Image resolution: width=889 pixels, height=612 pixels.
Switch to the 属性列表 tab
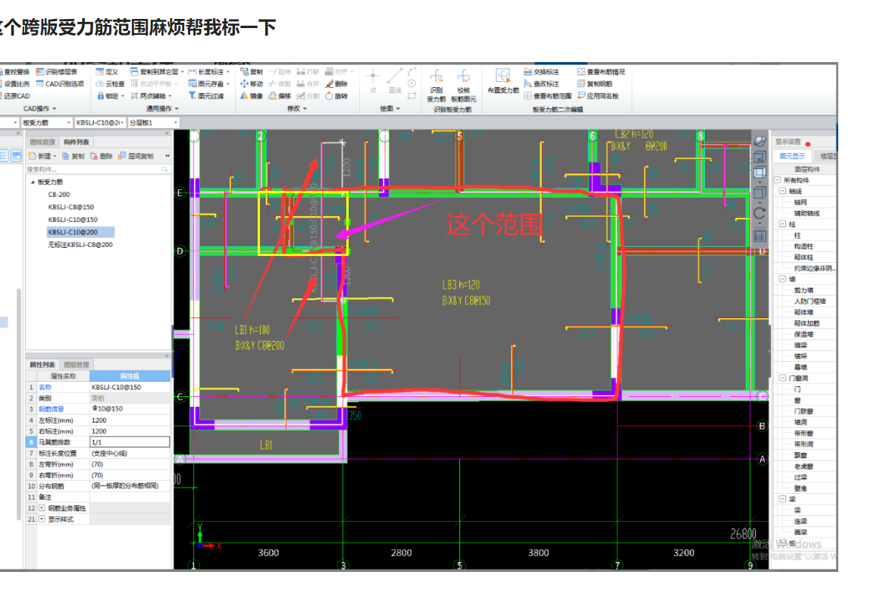42,364
